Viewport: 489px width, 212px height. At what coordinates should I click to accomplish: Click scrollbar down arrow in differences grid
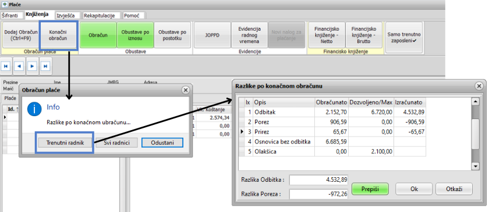(x=475, y=167)
